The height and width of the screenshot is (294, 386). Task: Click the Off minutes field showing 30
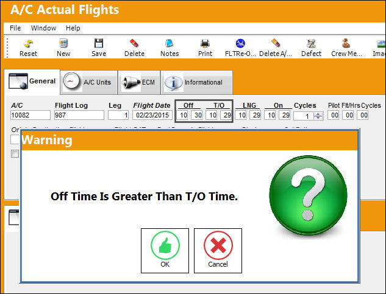click(198, 115)
